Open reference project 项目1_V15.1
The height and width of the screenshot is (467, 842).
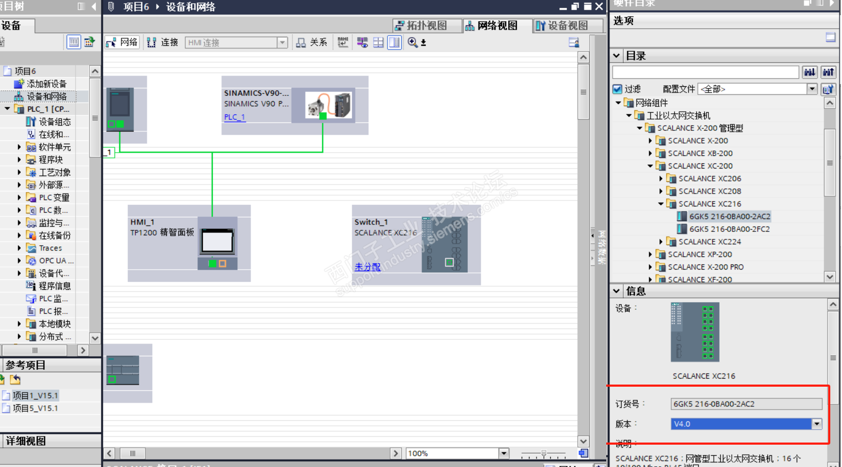[35, 396]
